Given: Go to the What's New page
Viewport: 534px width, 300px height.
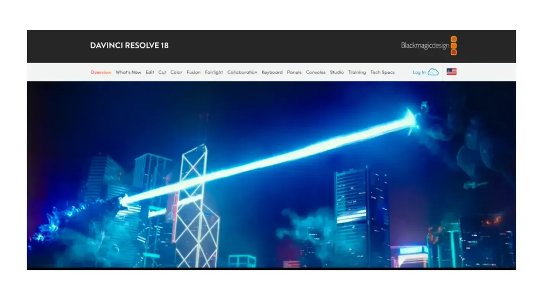Looking at the screenshot, I should [x=129, y=72].
